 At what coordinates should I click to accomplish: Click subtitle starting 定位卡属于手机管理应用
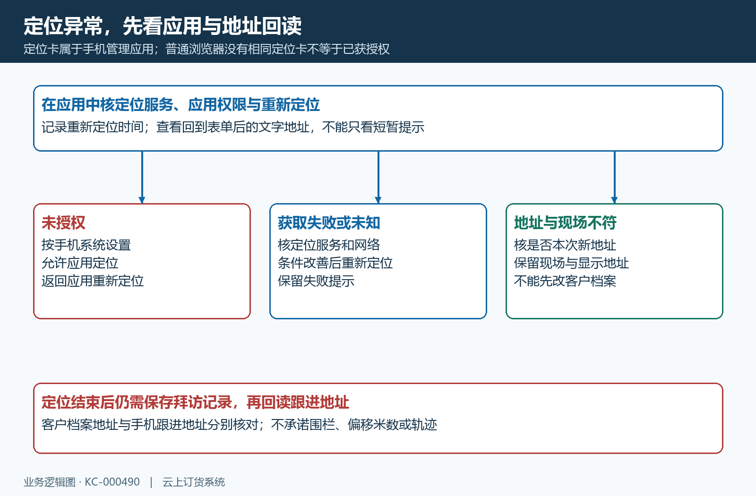[206, 49]
